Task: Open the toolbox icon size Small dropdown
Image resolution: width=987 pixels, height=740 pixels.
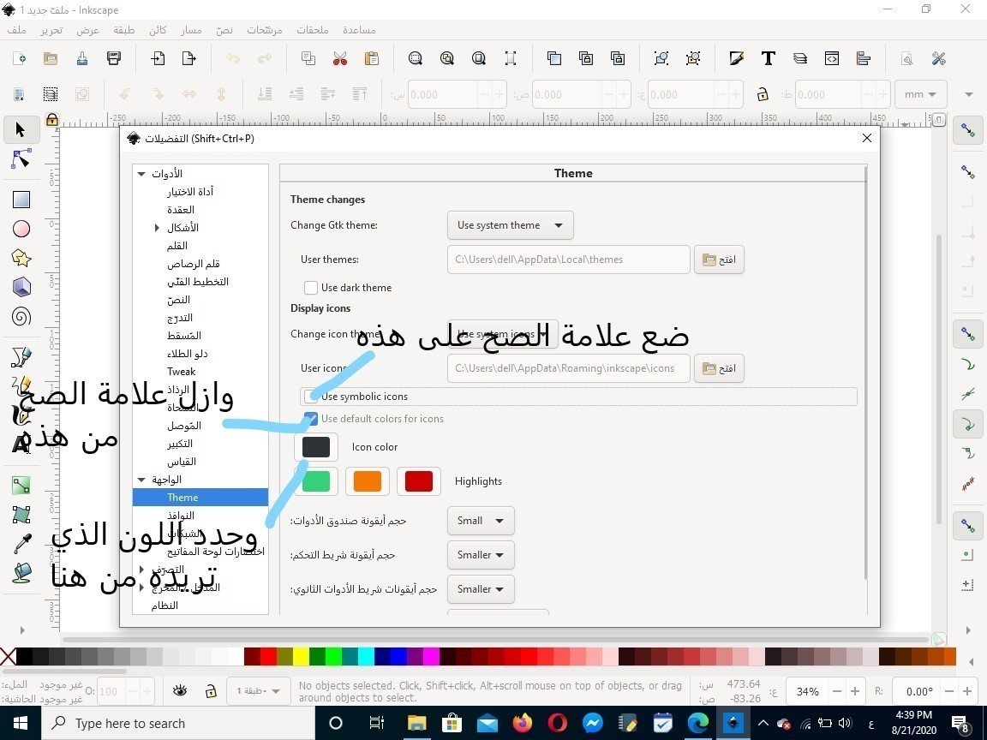Action: [x=480, y=521]
